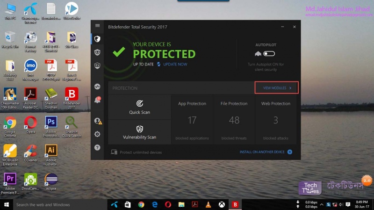The height and width of the screenshot is (210, 374).
Task: Start a Vulnerability Scan
Action: pos(139,132)
